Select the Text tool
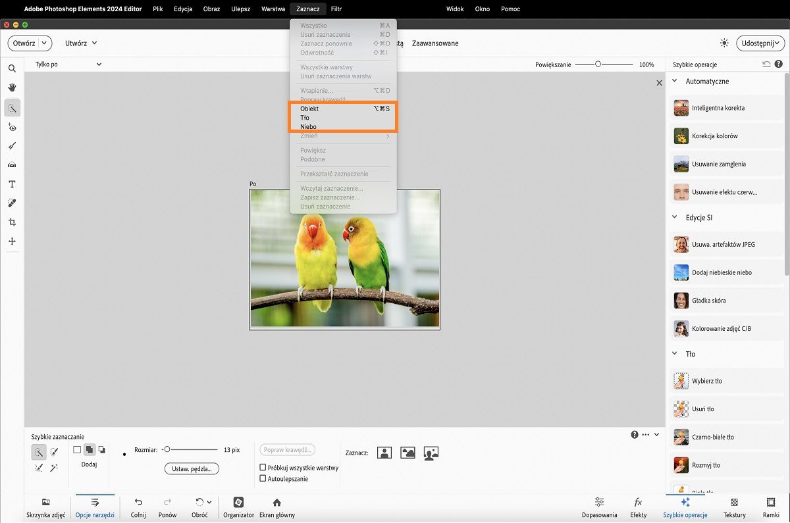790x523 pixels. click(12, 184)
